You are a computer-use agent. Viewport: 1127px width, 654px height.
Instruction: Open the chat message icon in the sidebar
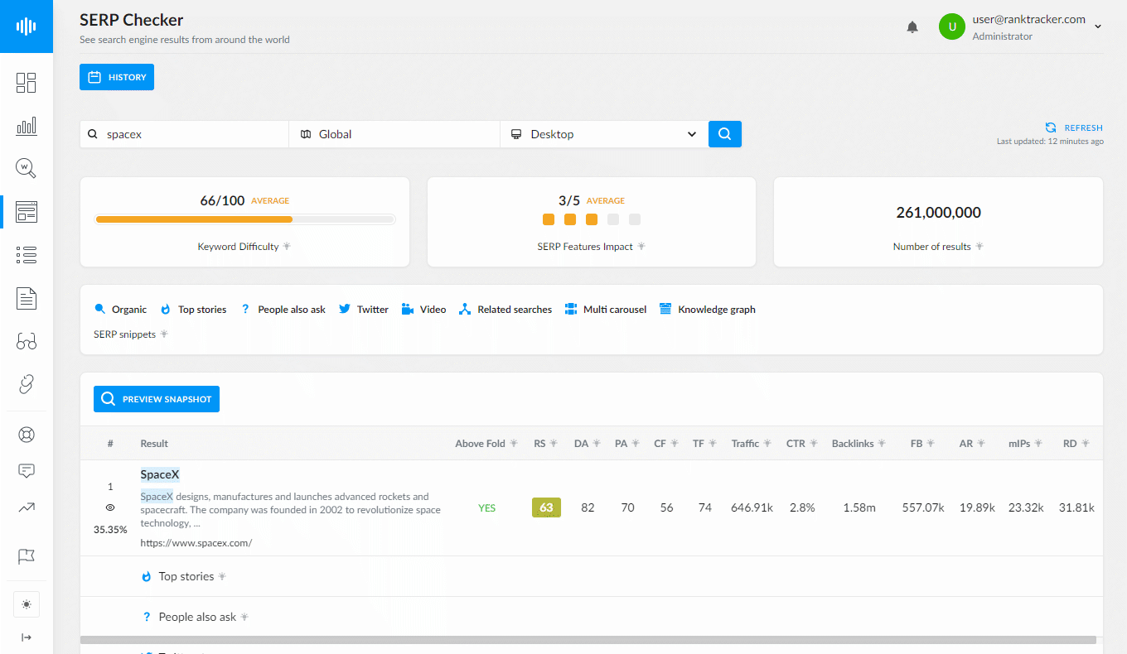pyautogui.click(x=27, y=471)
